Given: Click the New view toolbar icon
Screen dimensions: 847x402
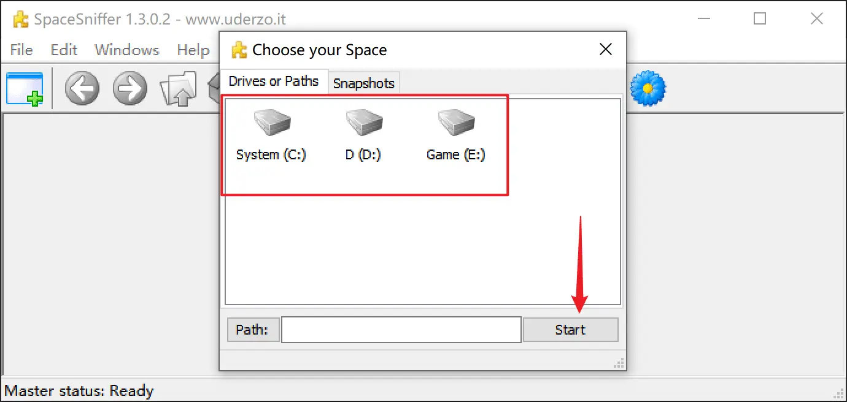Looking at the screenshot, I should [25, 89].
